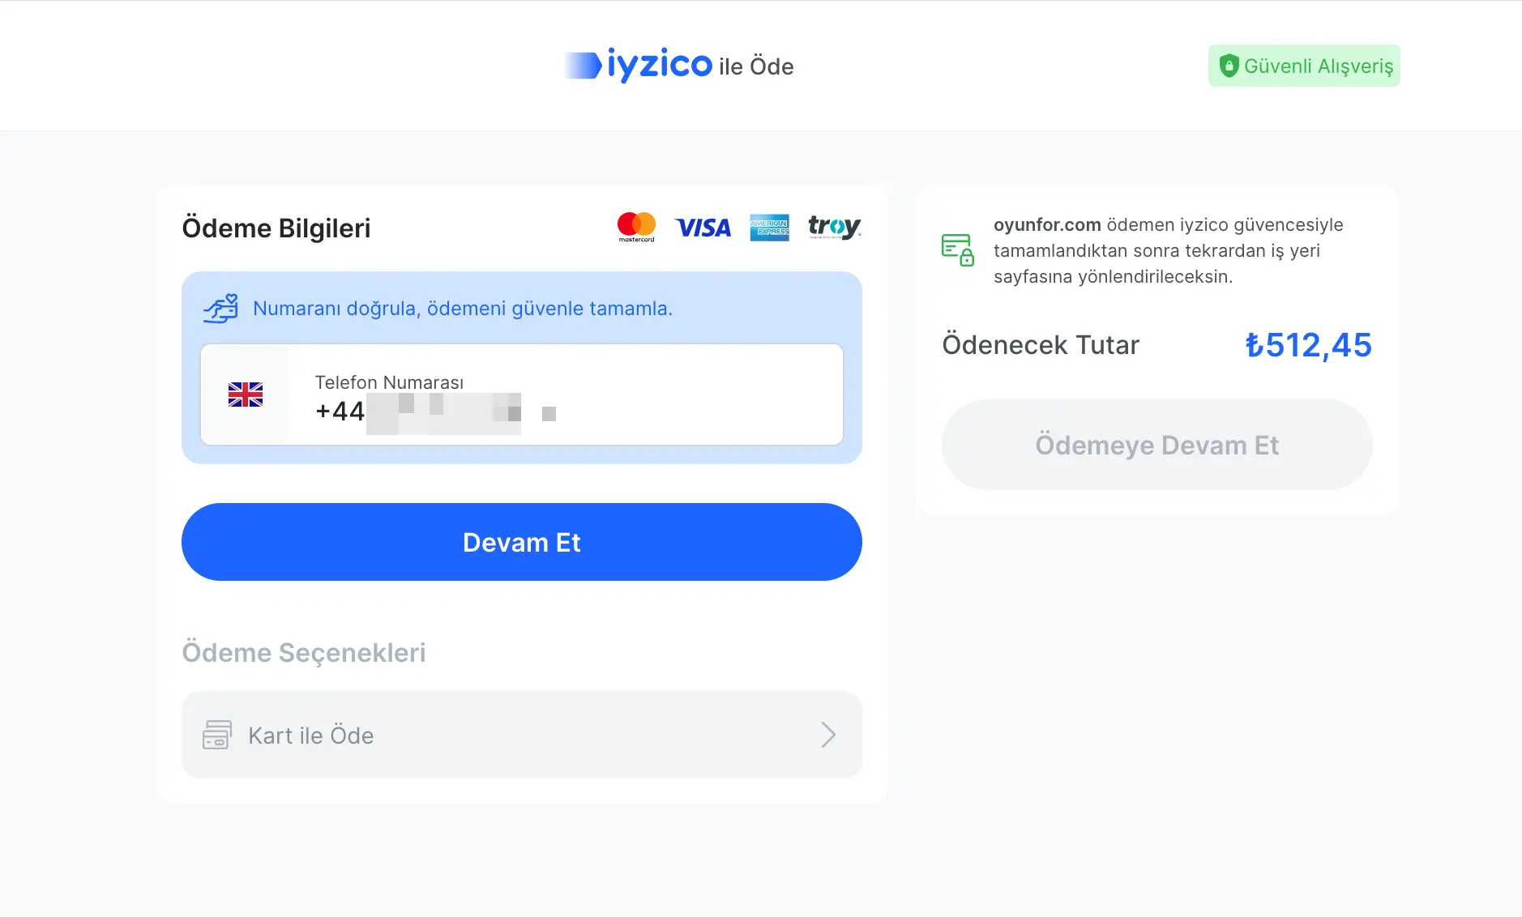Click the chevron arrow on Kart ile Öde
Image resolution: width=1522 pixels, height=917 pixels.
click(x=827, y=735)
